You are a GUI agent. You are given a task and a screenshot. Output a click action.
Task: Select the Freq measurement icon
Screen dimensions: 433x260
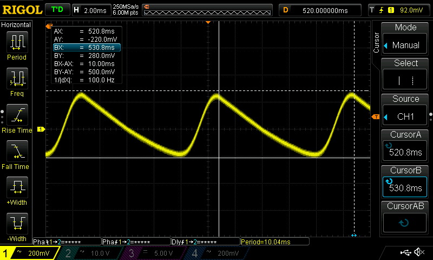coord(17,79)
